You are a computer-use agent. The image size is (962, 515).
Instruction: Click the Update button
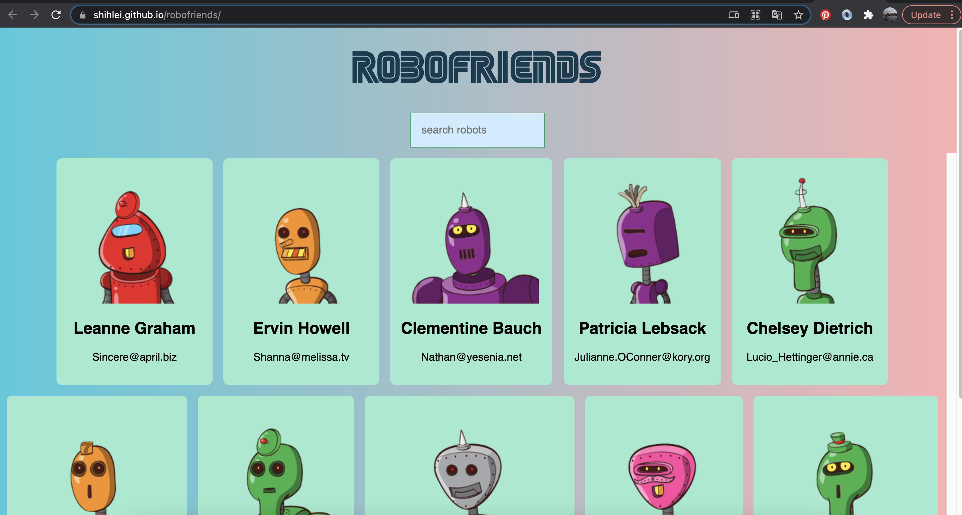[925, 15]
